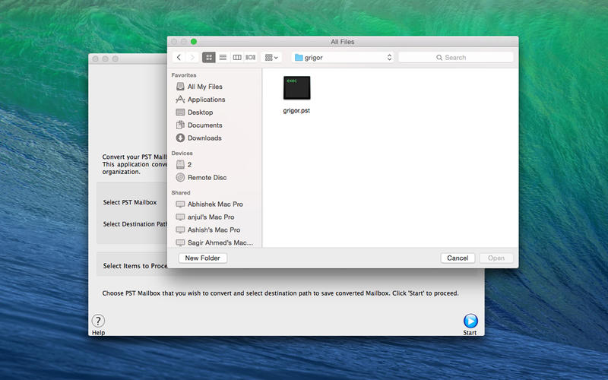
Task: Open the grigor folder path popup
Action: click(x=343, y=58)
